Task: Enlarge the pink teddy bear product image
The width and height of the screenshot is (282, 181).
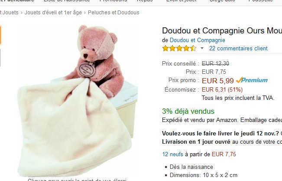Action: [78, 100]
